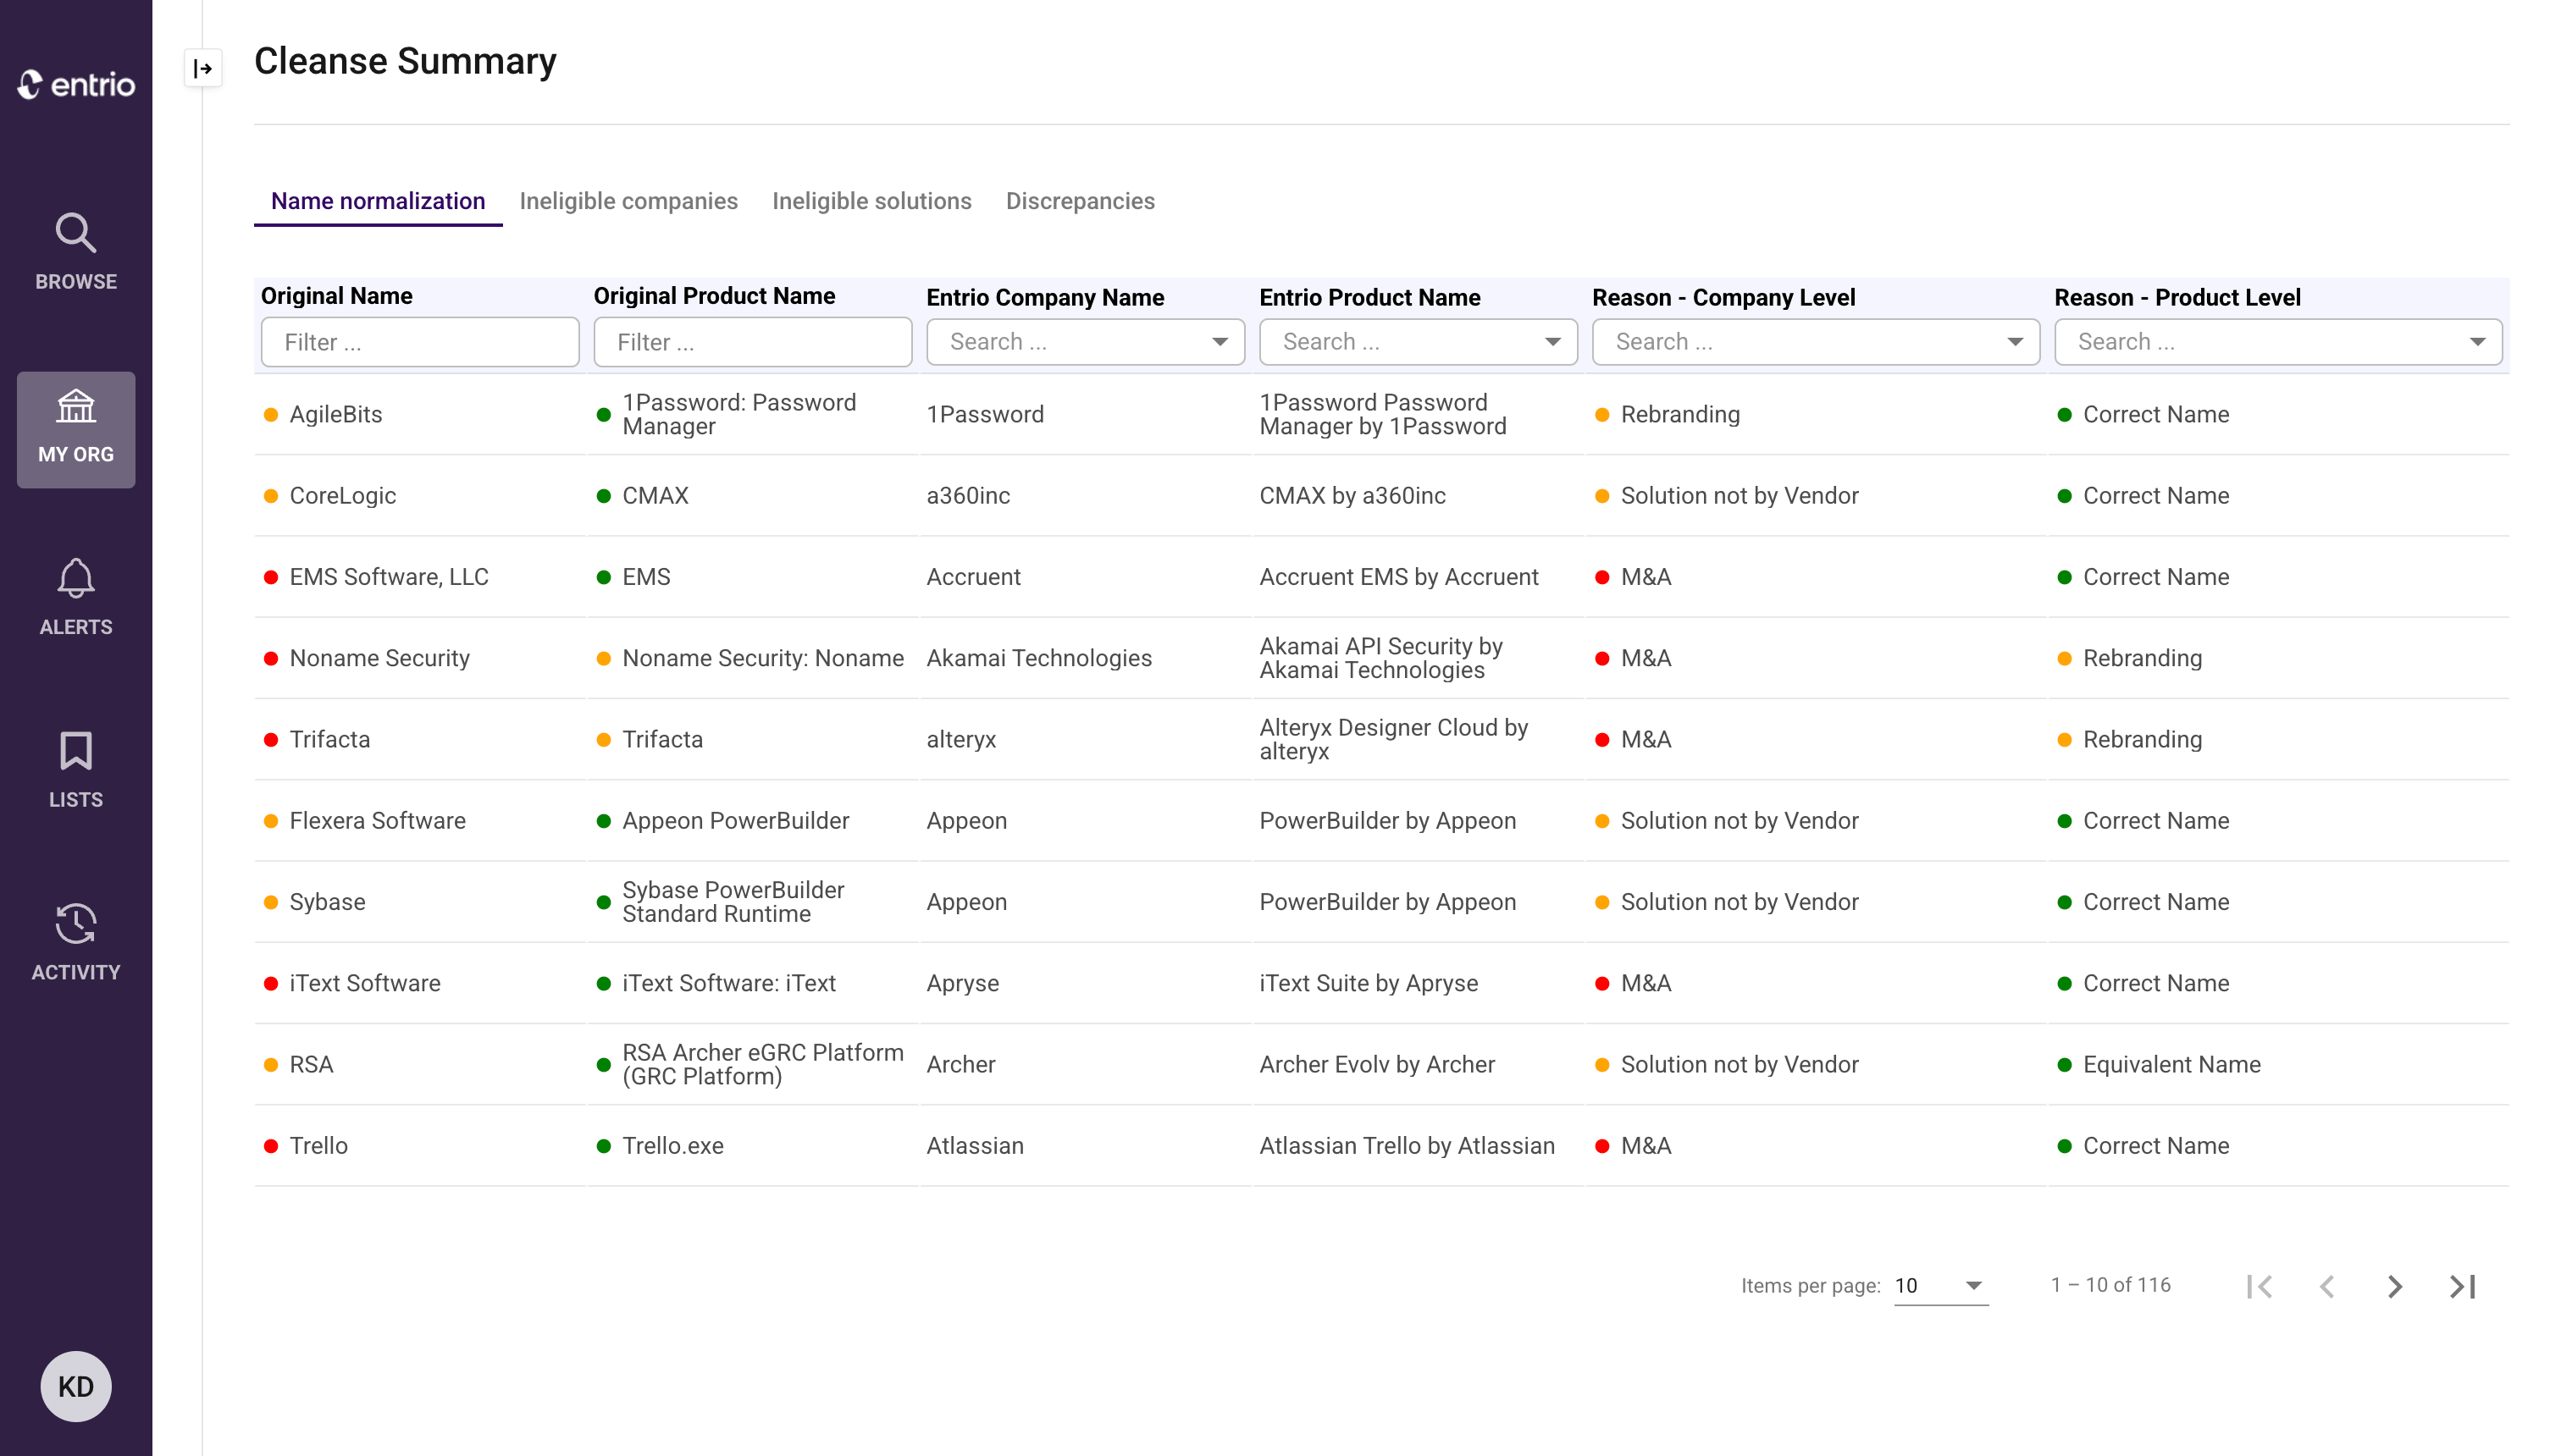Click the Reason - Product Level header
2561x1456 pixels.
pos(2178,297)
